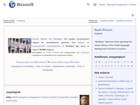Select author letter Ψ

[128, 66]
